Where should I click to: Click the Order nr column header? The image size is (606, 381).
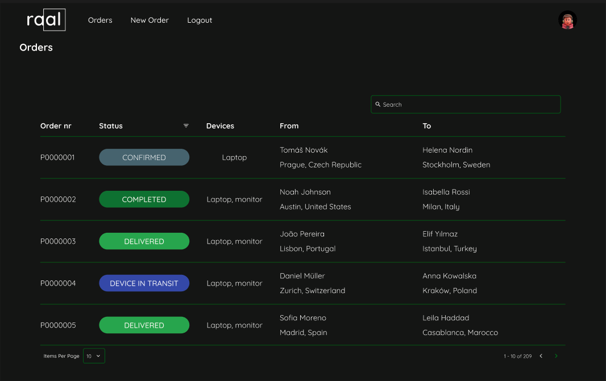pos(56,126)
